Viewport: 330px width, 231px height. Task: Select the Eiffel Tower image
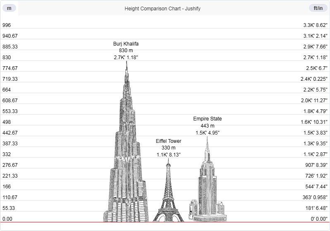(x=168, y=190)
